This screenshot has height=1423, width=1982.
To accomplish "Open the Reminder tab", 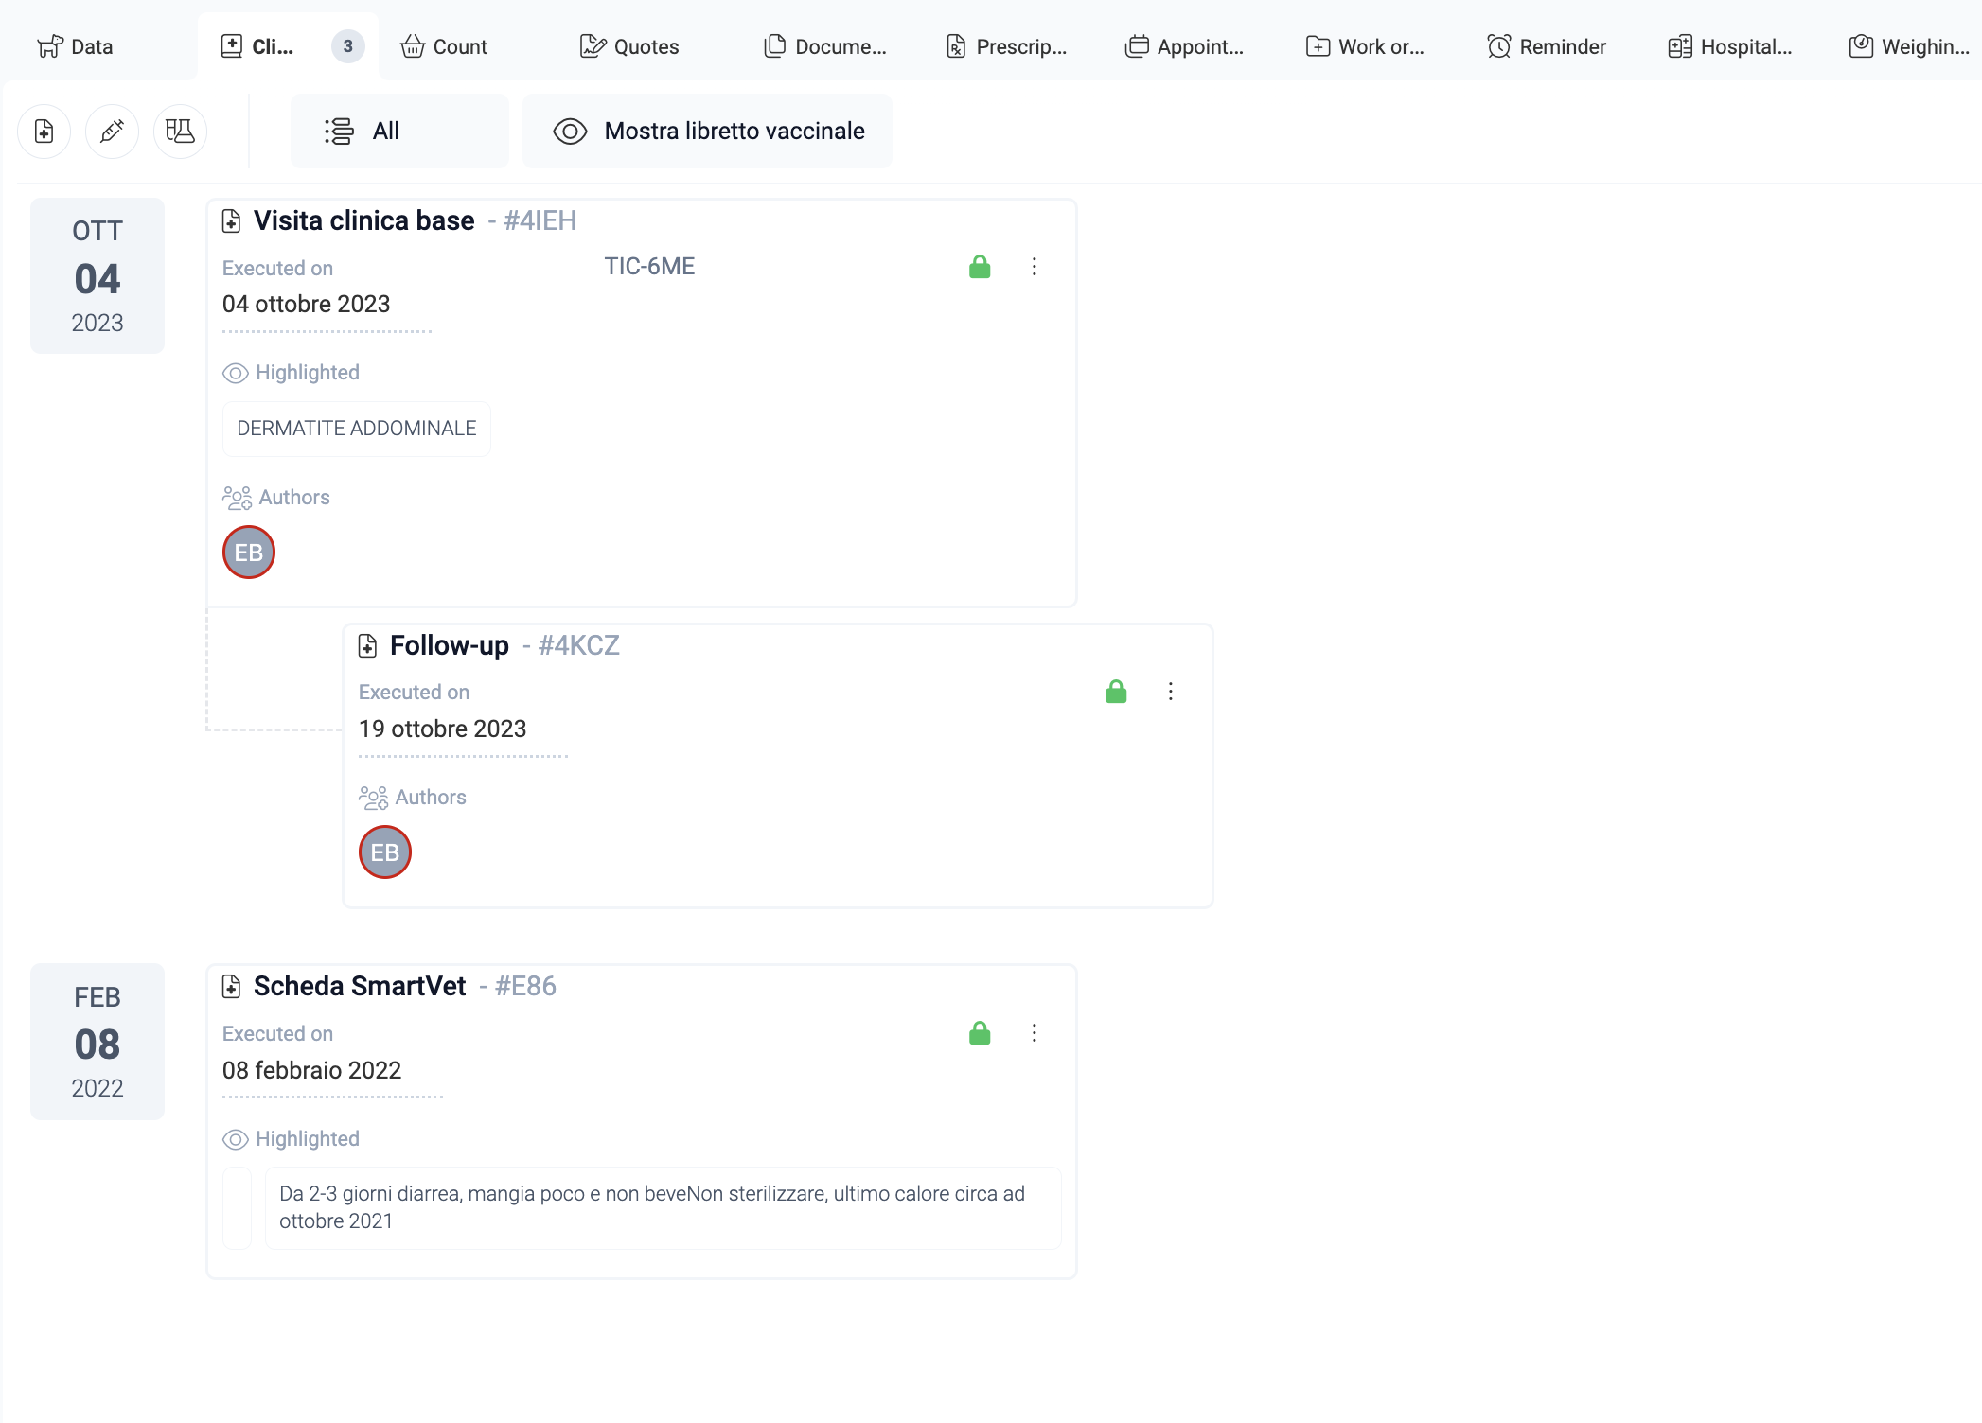I will point(1547,46).
